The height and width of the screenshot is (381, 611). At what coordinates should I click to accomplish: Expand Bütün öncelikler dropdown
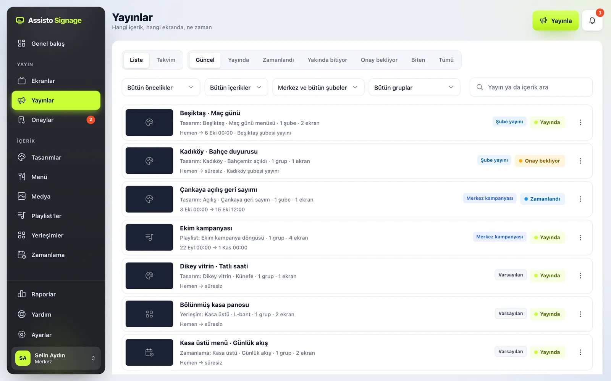[161, 87]
